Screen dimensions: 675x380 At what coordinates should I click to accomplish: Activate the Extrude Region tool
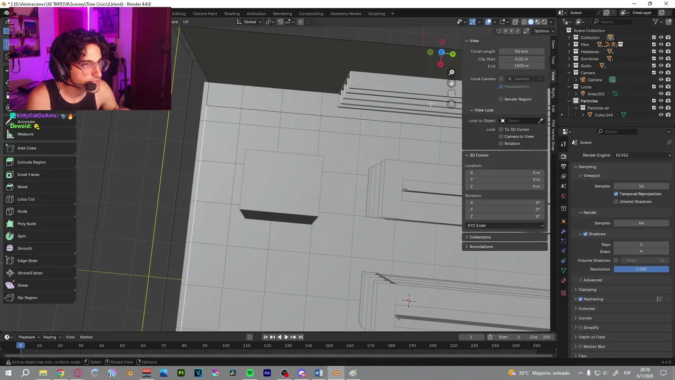(x=40, y=162)
